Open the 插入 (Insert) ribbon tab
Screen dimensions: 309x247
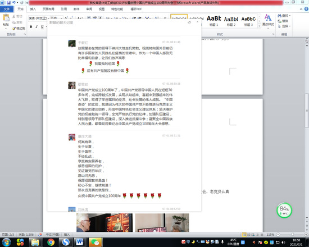[x=33, y=9]
